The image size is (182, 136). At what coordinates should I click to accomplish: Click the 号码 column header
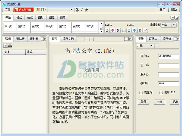(36, 52)
